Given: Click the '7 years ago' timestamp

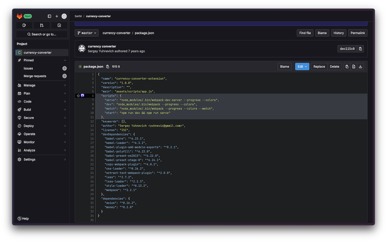Looking at the screenshot, I should click(137, 51).
